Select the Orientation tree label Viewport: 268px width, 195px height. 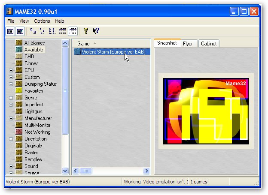(x=36, y=139)
